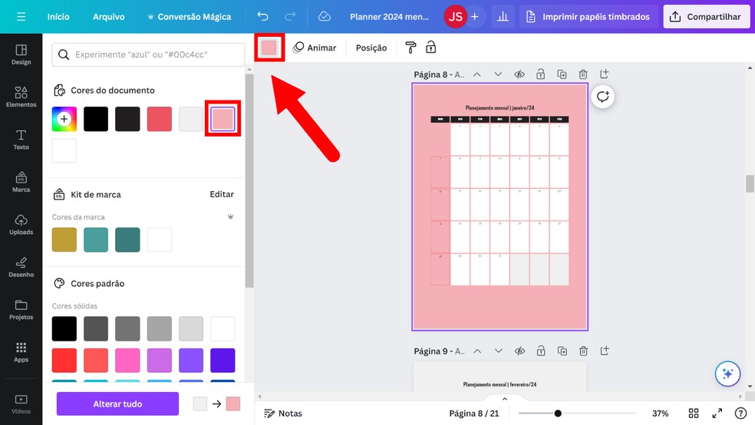Add new page after Página 8

[x=605, y=74]
